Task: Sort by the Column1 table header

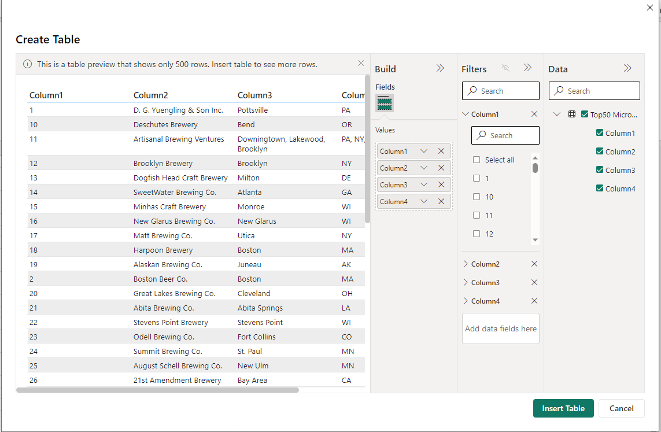Action: (x=46, y=95)
